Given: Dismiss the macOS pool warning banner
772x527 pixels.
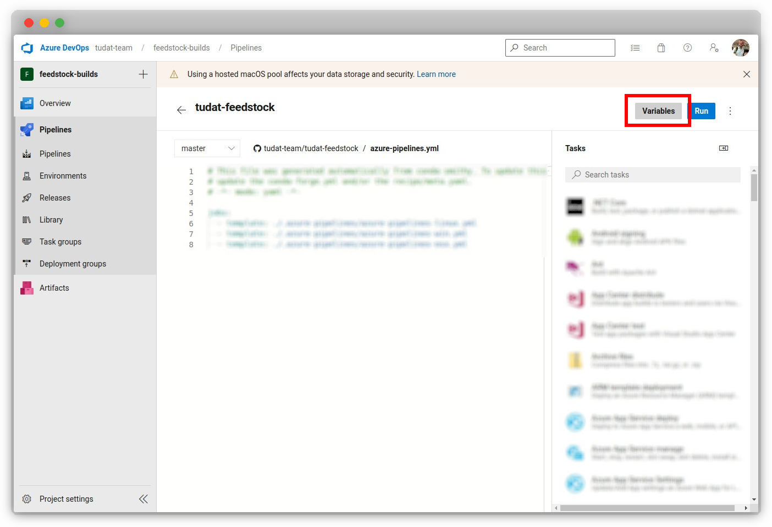Looking at the screenshot, I should pyautogui.click(x=746, y=74).
